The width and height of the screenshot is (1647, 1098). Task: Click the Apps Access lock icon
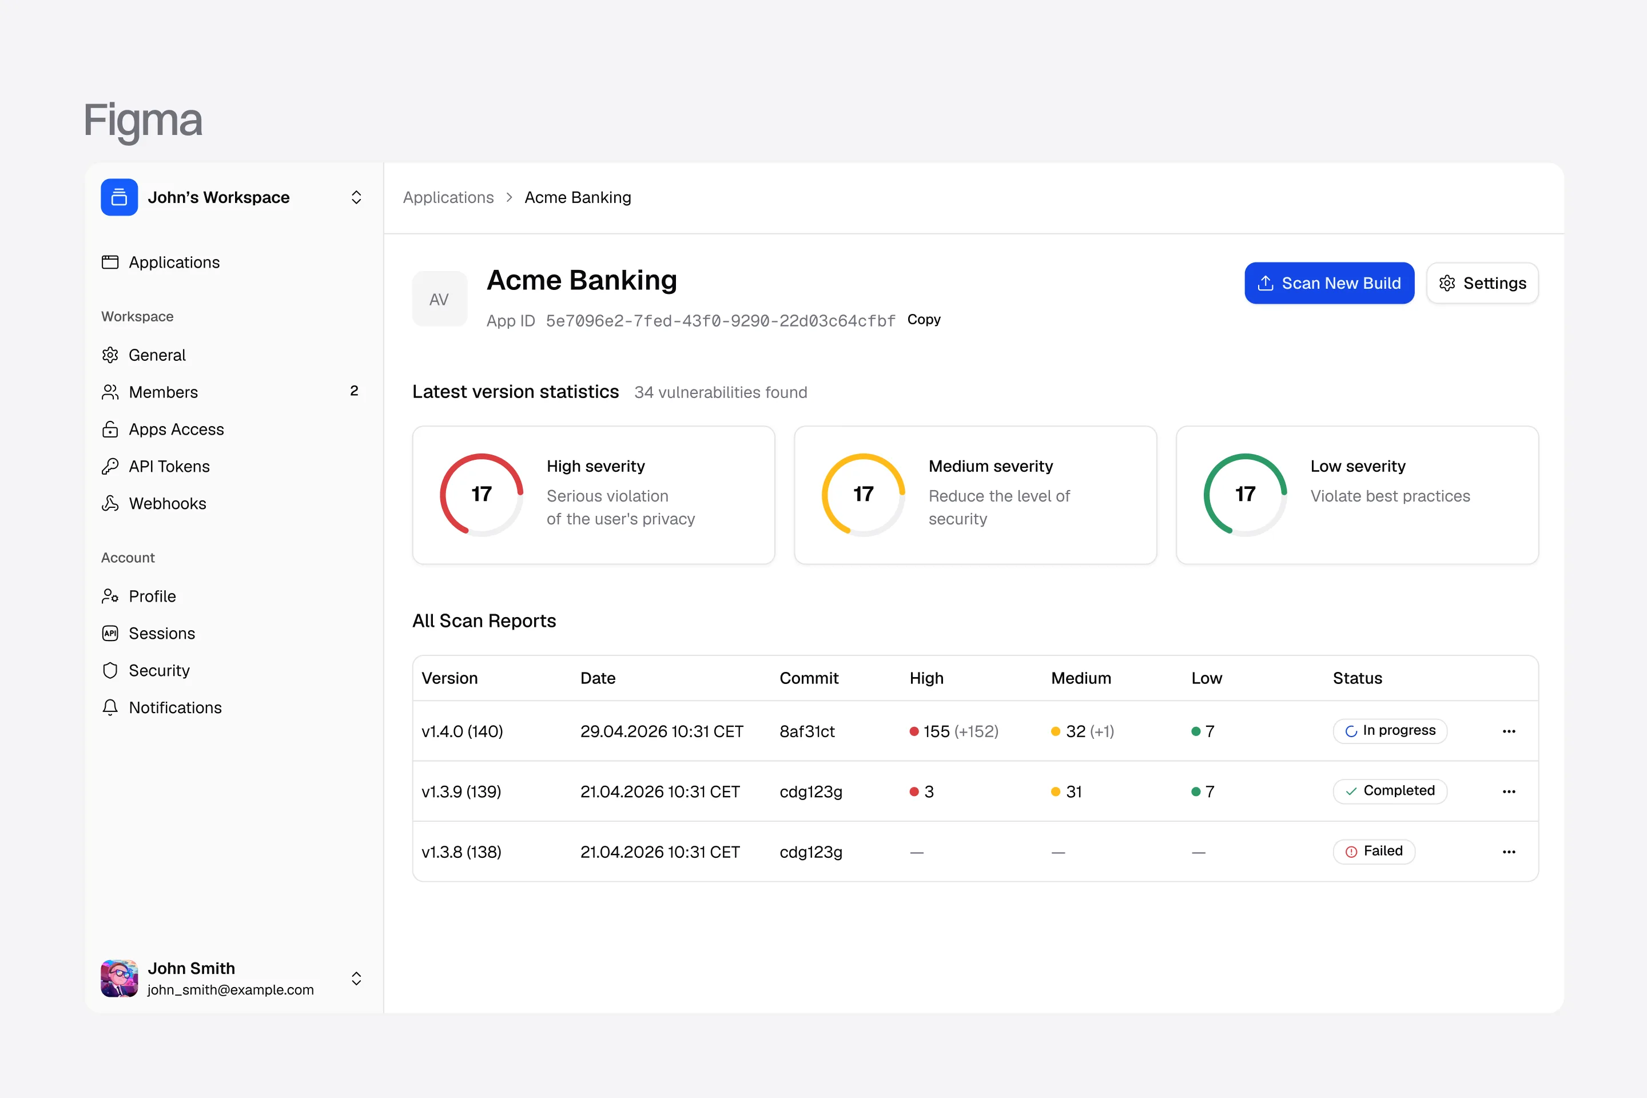pyautogui.click(x=110, y=429)
